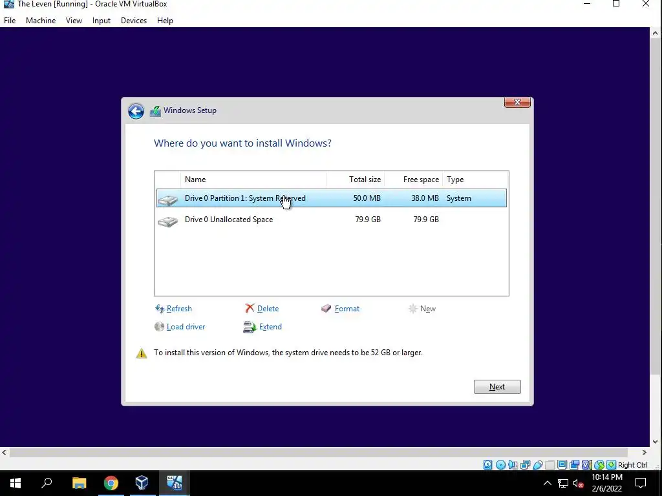Screen dimensions: 662x496
Task: Click the green arrow keyboard capture indicator
Action: tap(611, 465)
